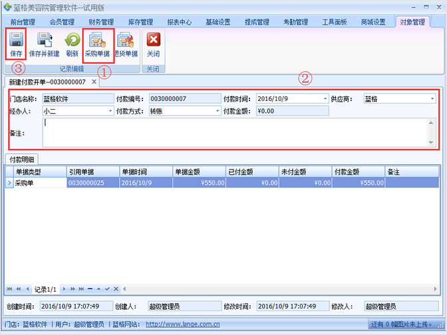Click the 创建人 field 超级管理员
Screen dimensions: 447x335
pyautogui.click(x=185, y=306)
